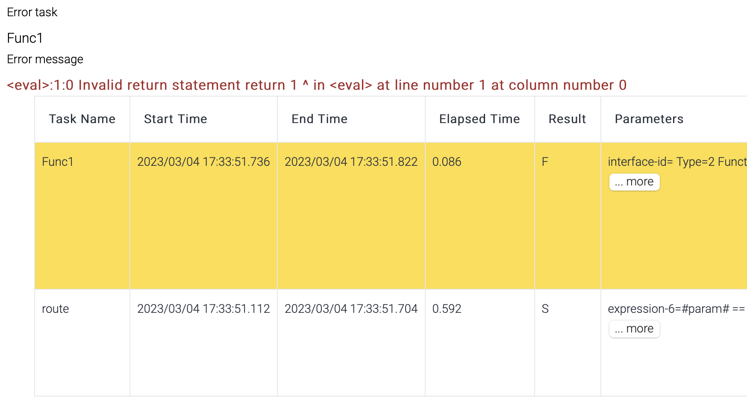Select the red Invalid return statement error message
This screenshot has width=747, height=400.
pyautogui.click(x=317, y=85)
